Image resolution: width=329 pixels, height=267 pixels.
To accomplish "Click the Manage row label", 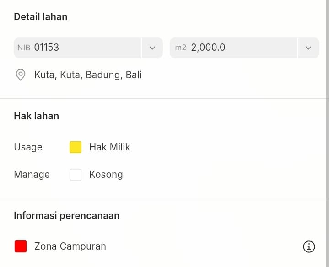I will (32, 175).
